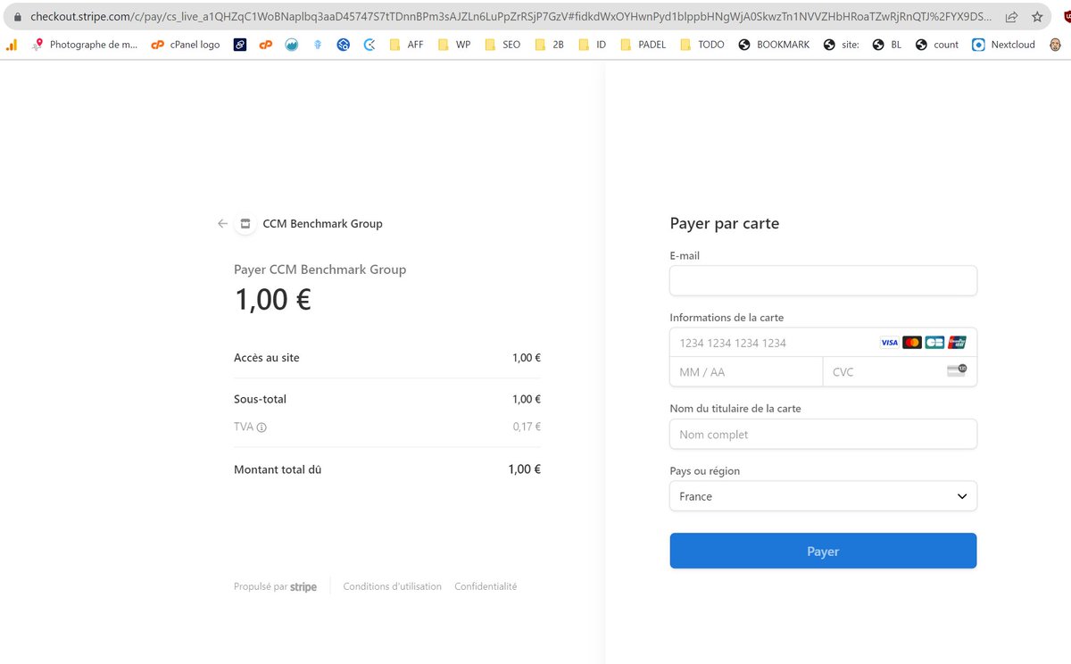
Task: Click the blue Payer button
Action: 823,552
